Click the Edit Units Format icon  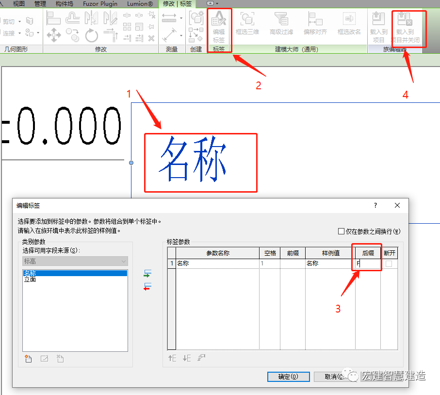click(x=201, y=358)
